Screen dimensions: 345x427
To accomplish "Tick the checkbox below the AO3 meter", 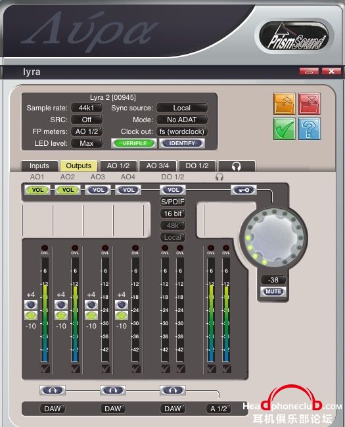I will tap(106, 369).
